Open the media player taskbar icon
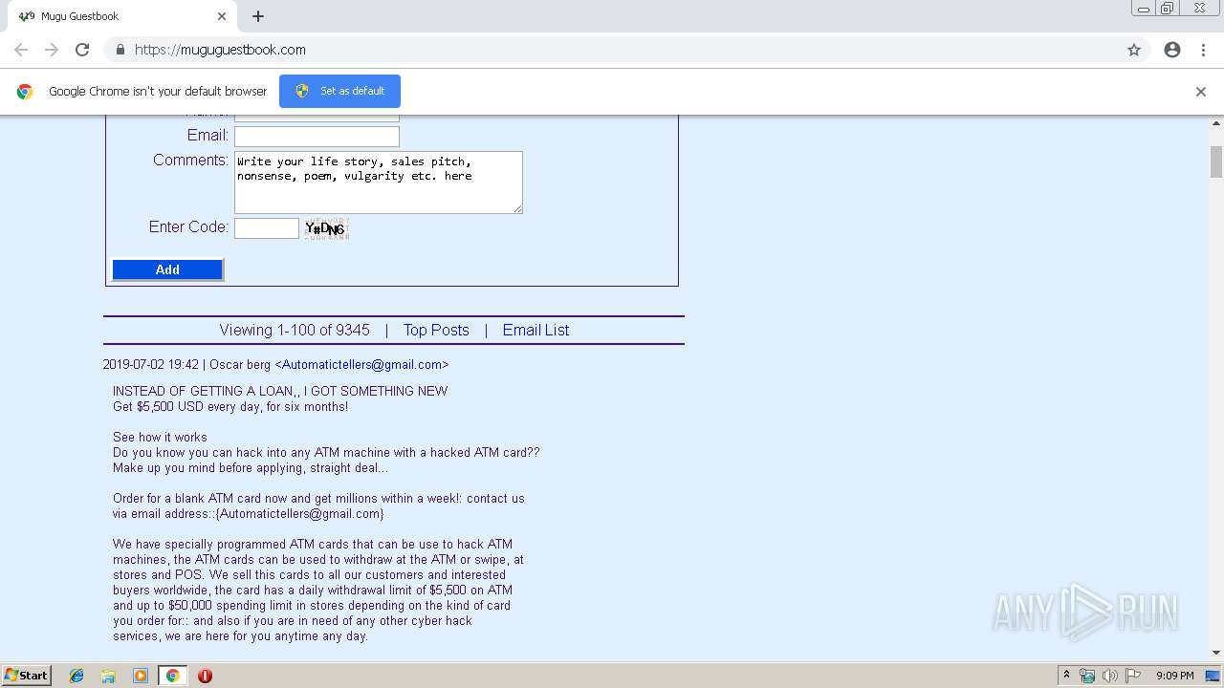The height and width of the screenshot is (688, 1224). click(141, 676)
